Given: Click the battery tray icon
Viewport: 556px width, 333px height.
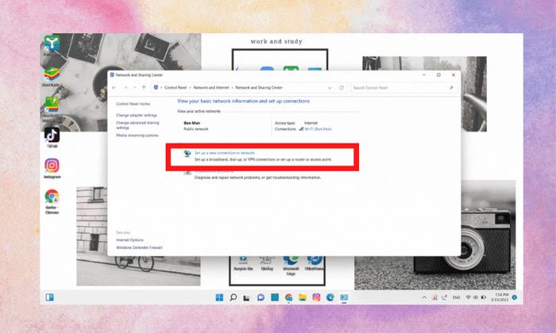Looking at the screenshot, I should click(x=483, y=297).
